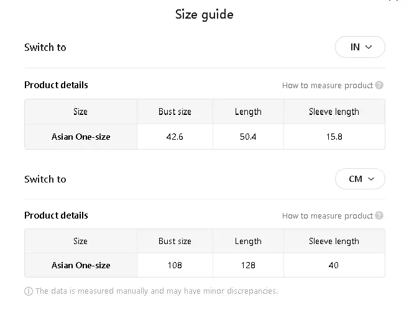This screenshot has height=326, width=409.
Task: Select Asian One-size row in centimeters table
Action: (x=204, y=265)
